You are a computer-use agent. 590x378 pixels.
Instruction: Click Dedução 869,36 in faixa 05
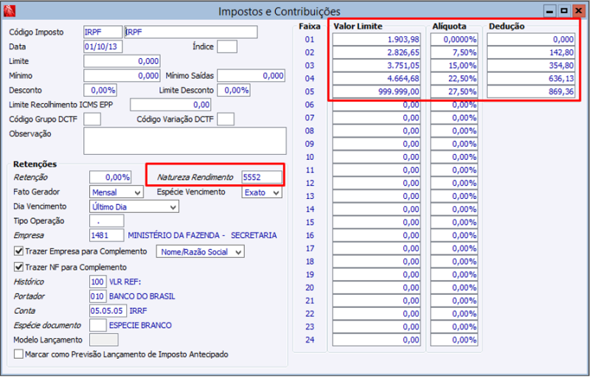[x=531, y=91]
